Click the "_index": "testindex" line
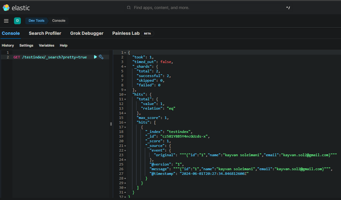 pyautogui.click(x=169, y=132)
